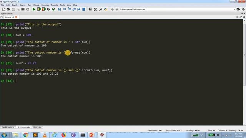Viewport: 246px width, 138px height.
Task: Run current cell toolbar icon
Action: click(x=39, y=9)
